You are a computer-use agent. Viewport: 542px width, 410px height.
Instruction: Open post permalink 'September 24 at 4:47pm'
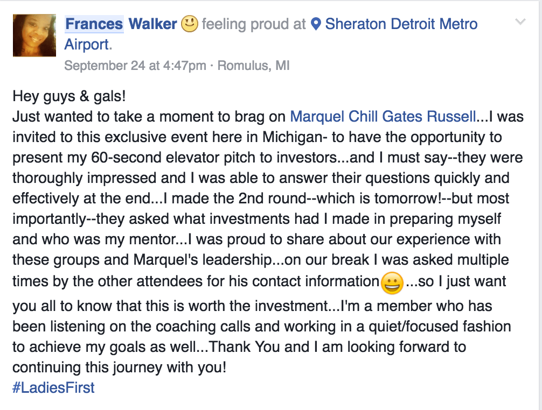(135, 66)
